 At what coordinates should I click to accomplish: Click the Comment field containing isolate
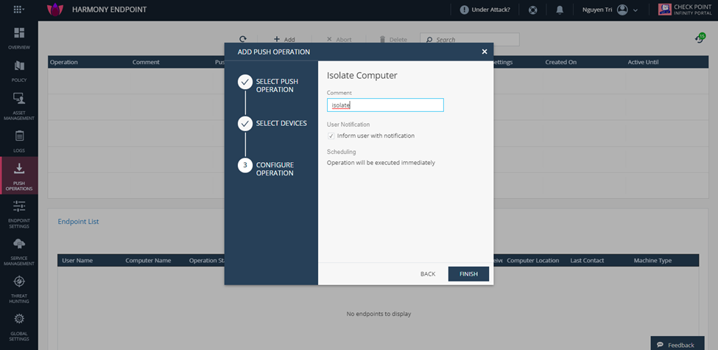385,105
